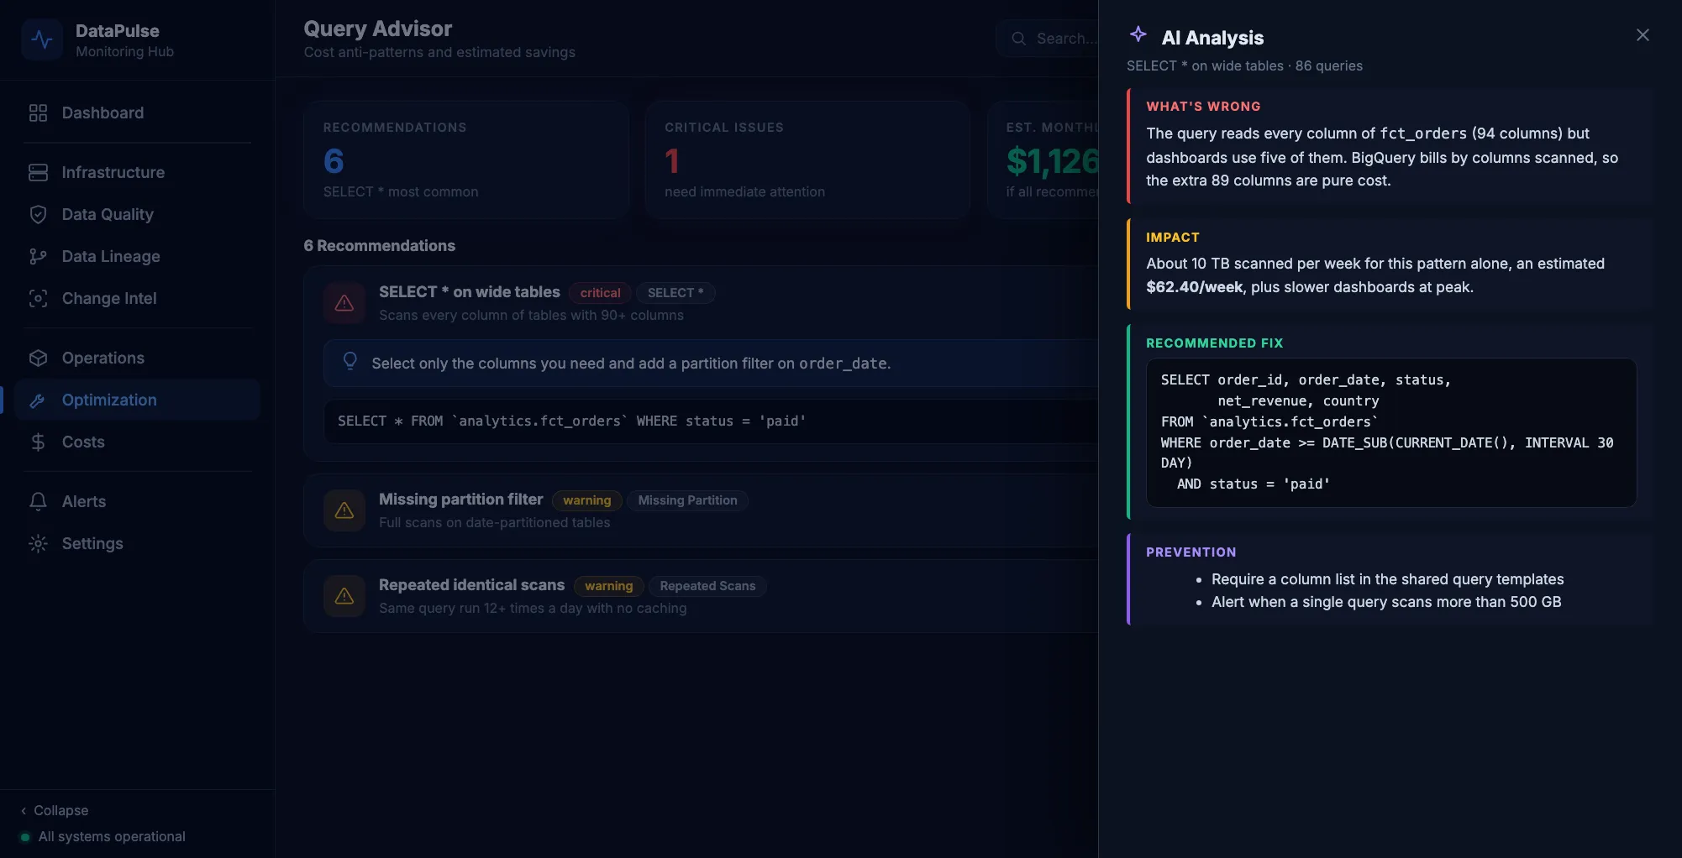Click the Prevention section heading

[1191, 552]
